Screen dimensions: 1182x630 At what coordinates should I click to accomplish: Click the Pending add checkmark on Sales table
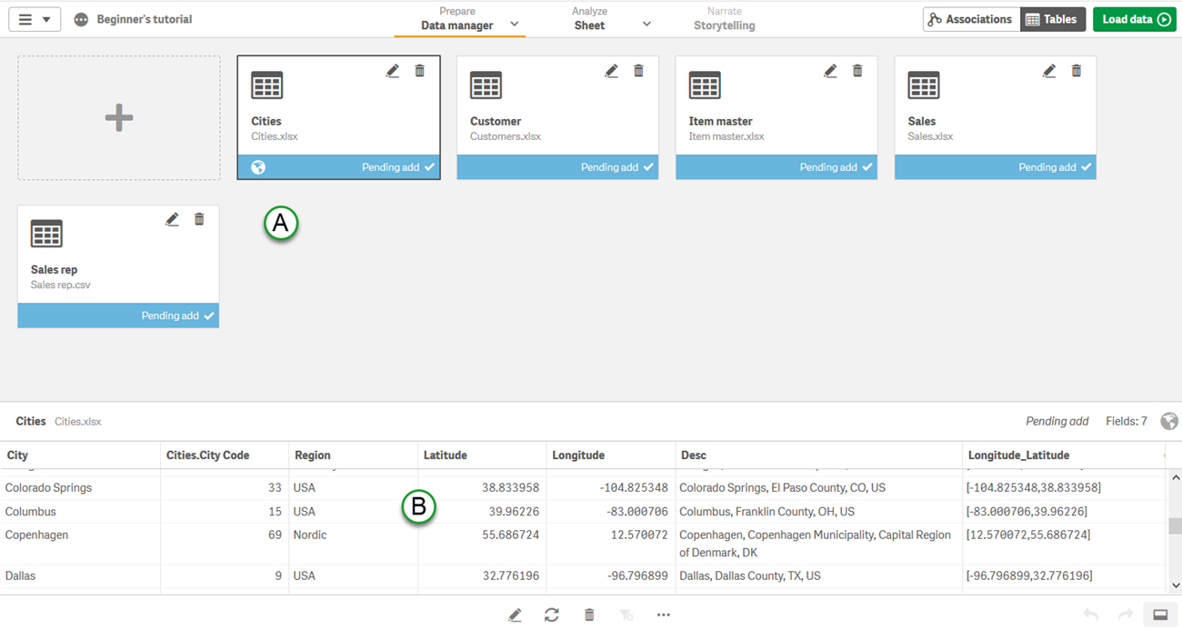tap(1087, 166)
